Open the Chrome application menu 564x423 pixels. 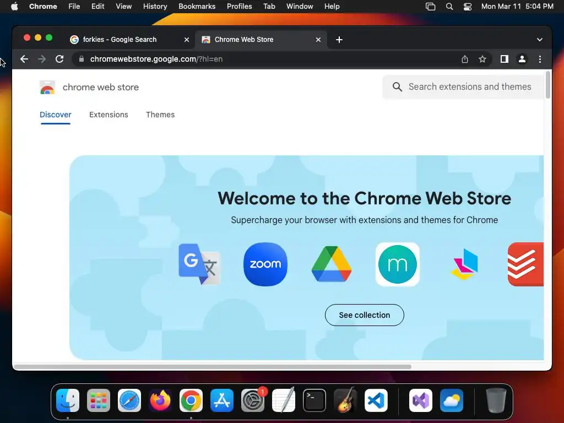(43, 7)
